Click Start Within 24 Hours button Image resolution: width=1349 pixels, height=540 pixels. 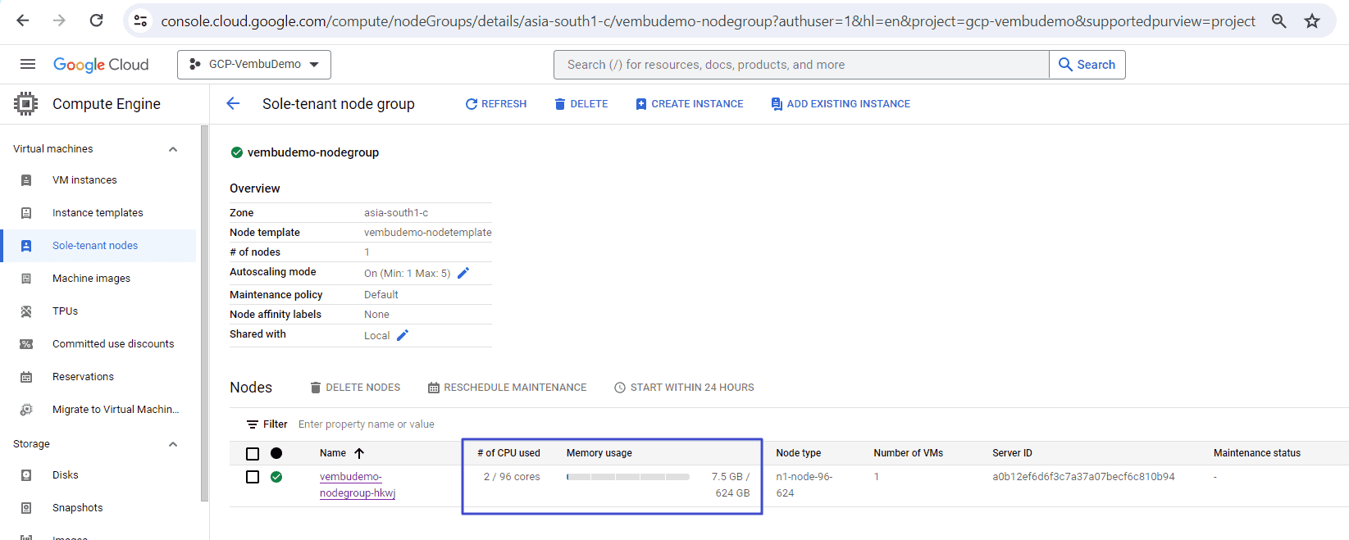pos(684,388)
